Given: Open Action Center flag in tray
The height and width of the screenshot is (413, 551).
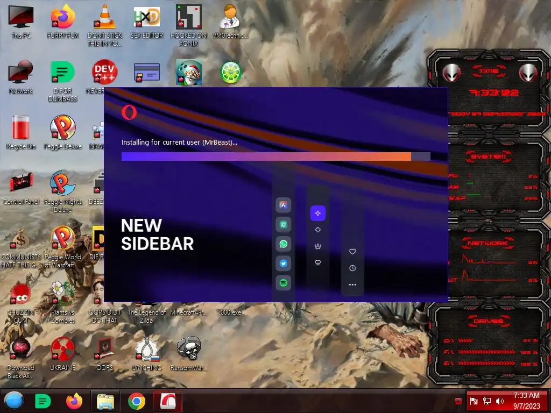Looking at the screenshot, I should click(474, 401).
